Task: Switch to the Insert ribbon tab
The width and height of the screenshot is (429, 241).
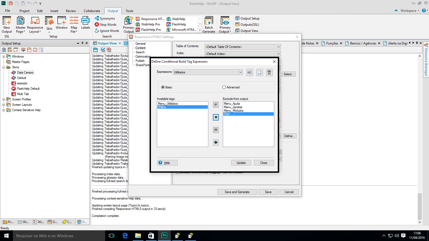Action: tap(54, 11)
